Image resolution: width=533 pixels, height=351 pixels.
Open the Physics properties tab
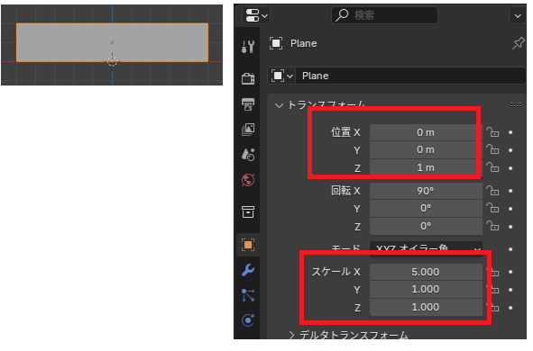pyautogui.click(x=248, y=320)
